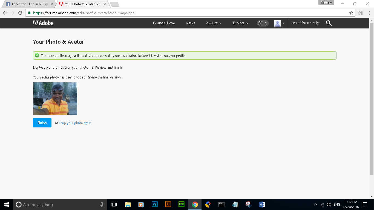The width and height of the screenshot is (374, 210).
Task: Go back using browser back arrow
Action: 5,13
